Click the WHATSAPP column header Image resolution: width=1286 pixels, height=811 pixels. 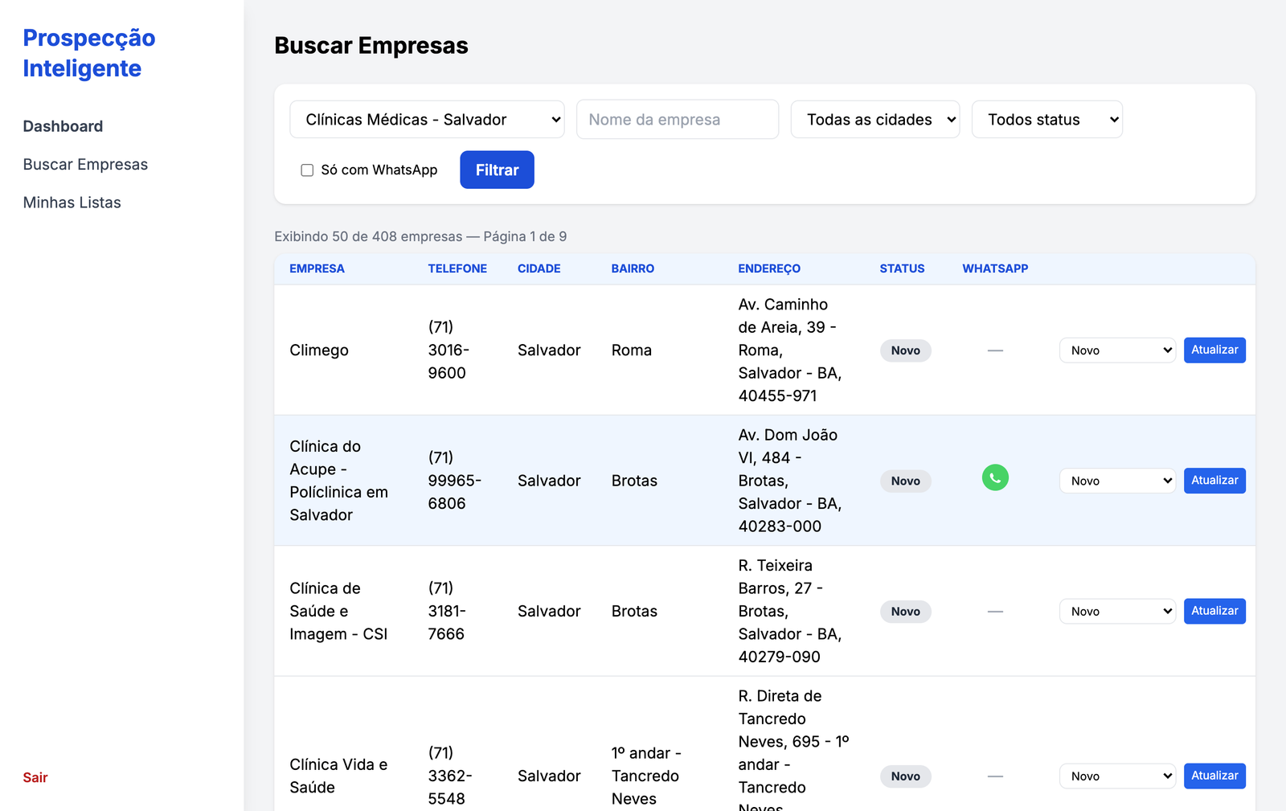pyautogui.click(x=995, y=268)
